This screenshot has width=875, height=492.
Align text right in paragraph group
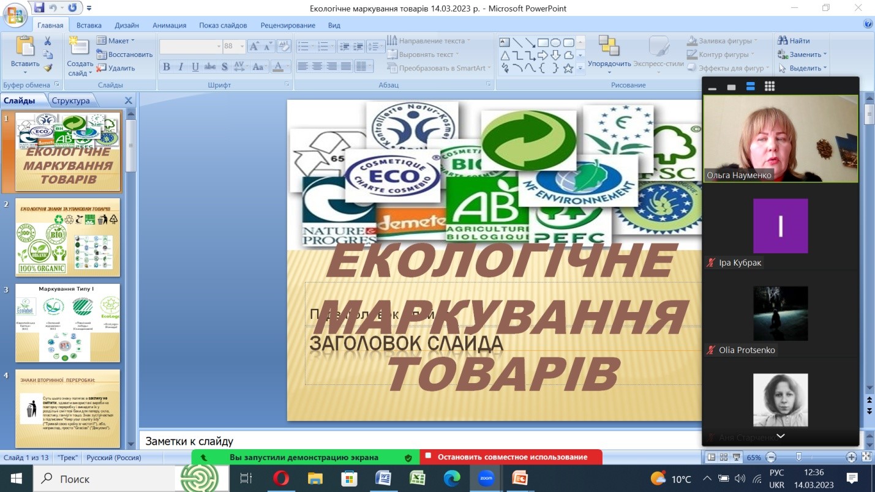332,67
